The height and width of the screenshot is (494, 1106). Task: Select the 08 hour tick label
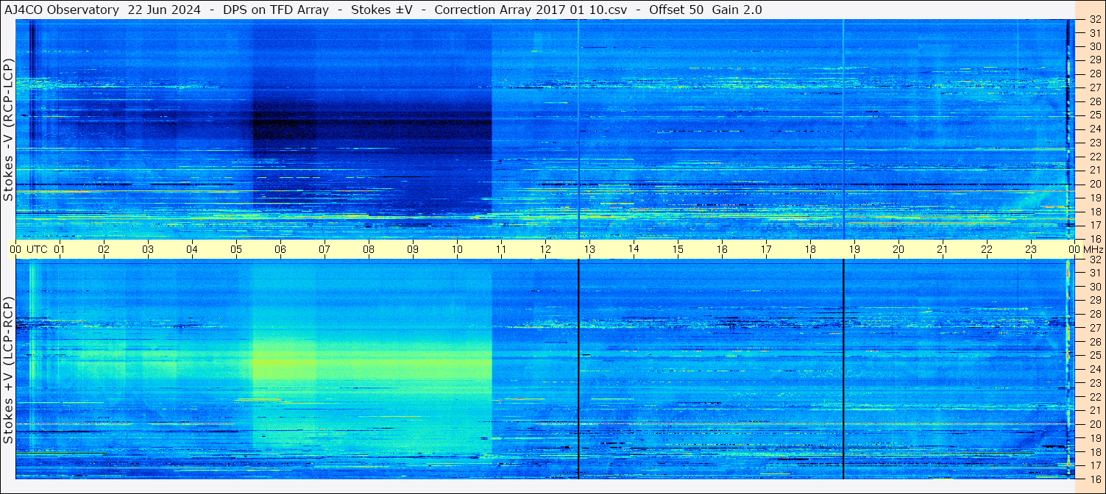click(369, 249)
